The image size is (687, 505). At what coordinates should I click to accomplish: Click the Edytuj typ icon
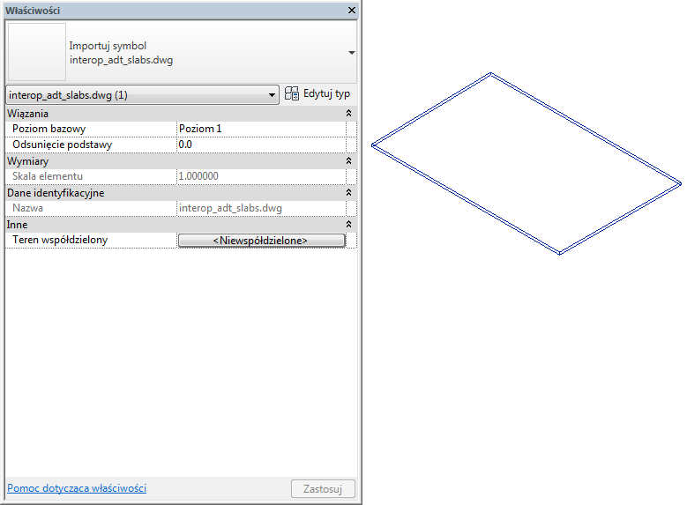(x=291, y=93)
